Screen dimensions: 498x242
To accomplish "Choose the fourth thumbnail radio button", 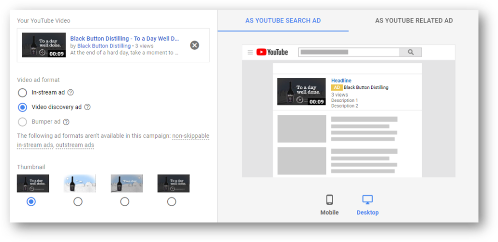I will (x=172, y=201).
